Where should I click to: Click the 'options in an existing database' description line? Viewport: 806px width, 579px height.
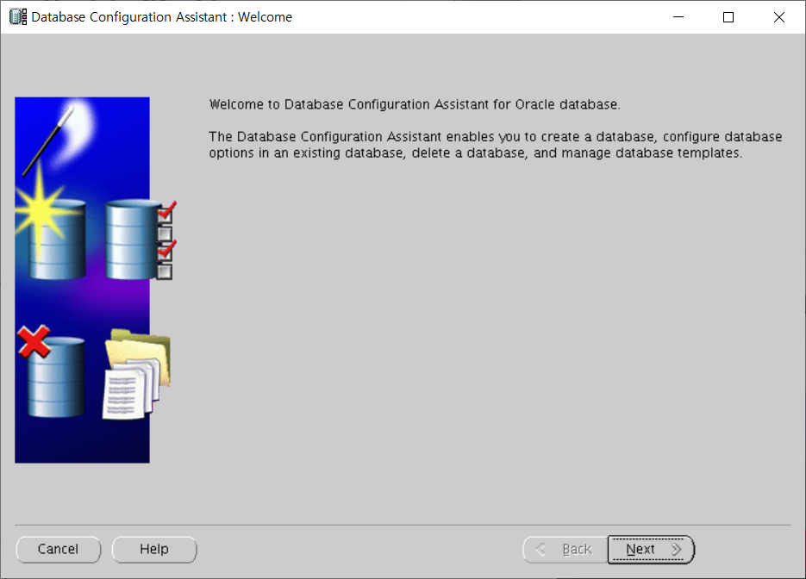point(476,153)
